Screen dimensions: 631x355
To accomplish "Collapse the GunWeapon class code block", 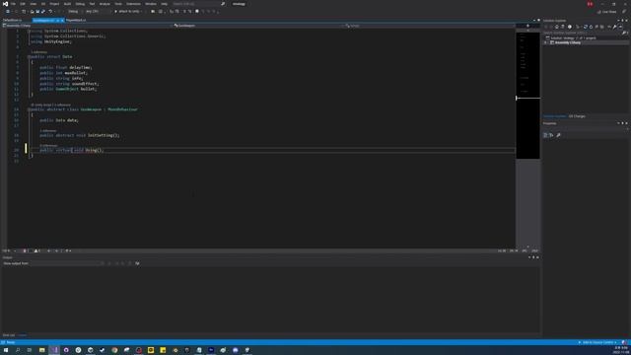I will (29, 109).
